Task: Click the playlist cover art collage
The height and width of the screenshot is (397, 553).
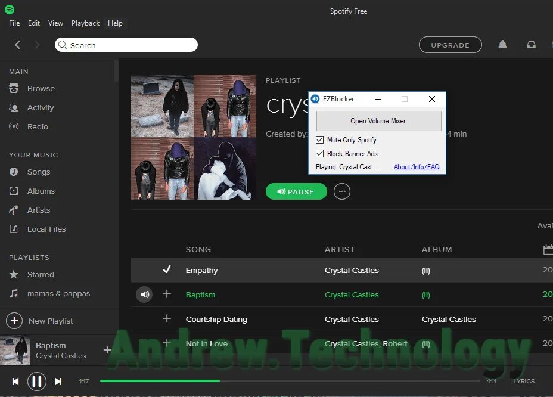Action: 194,137
